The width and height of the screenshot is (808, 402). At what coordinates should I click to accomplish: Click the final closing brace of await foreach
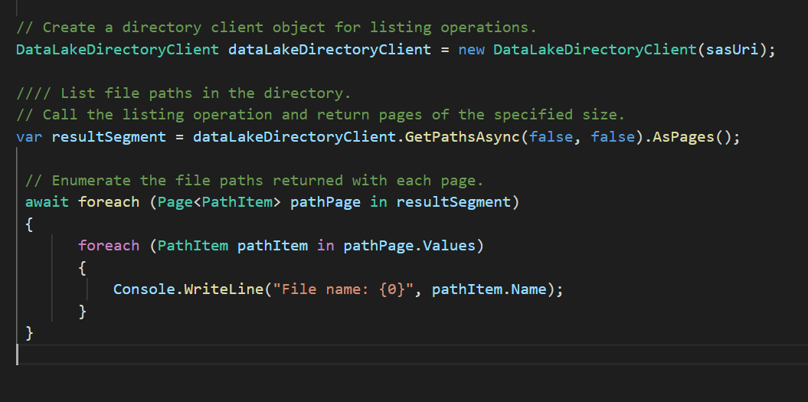point(30,333)
